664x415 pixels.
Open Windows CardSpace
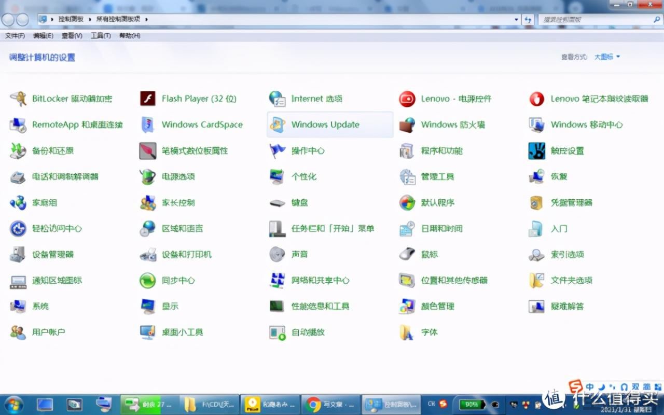coord(191,125)
